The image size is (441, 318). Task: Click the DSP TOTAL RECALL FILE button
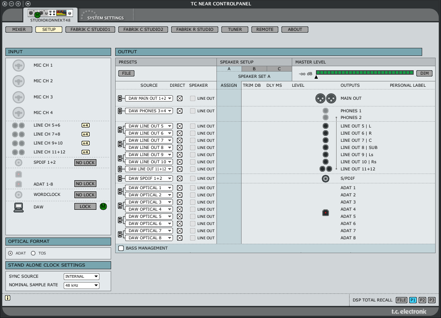click(402, 300)
